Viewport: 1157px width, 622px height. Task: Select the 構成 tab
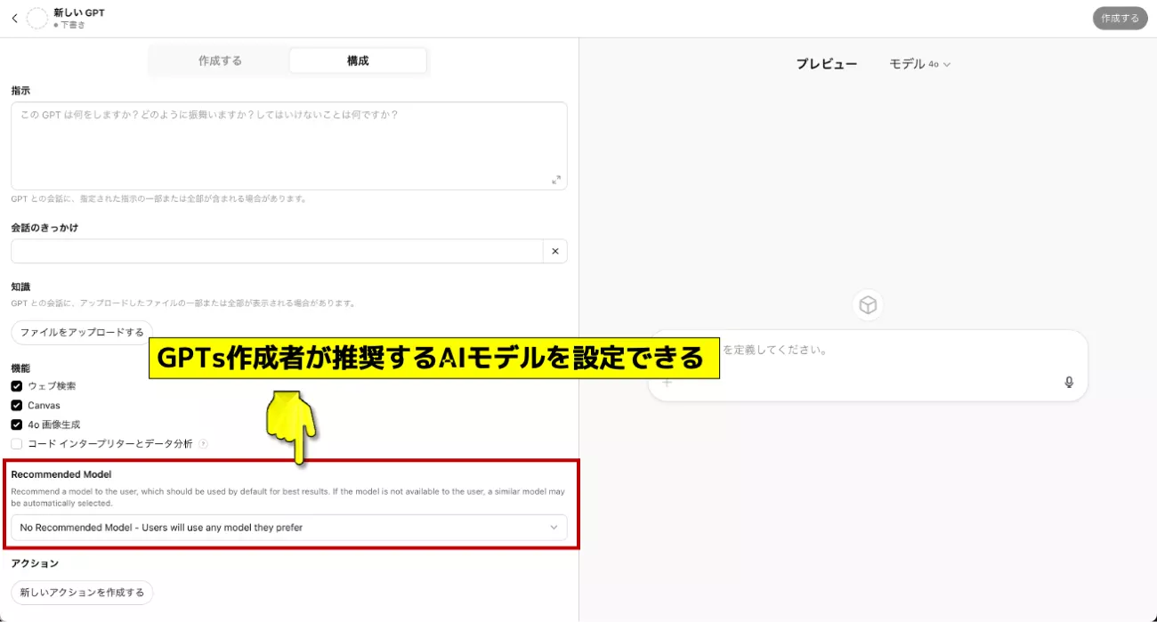(x=358, y=61)
